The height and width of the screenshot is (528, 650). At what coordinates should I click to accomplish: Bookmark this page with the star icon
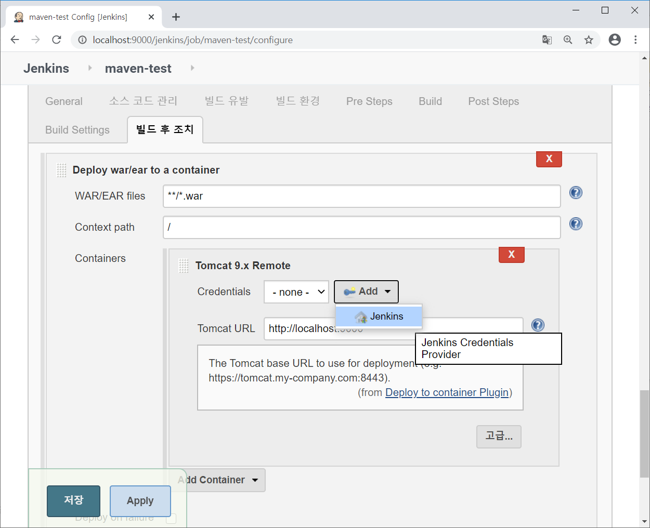point(589,40)
